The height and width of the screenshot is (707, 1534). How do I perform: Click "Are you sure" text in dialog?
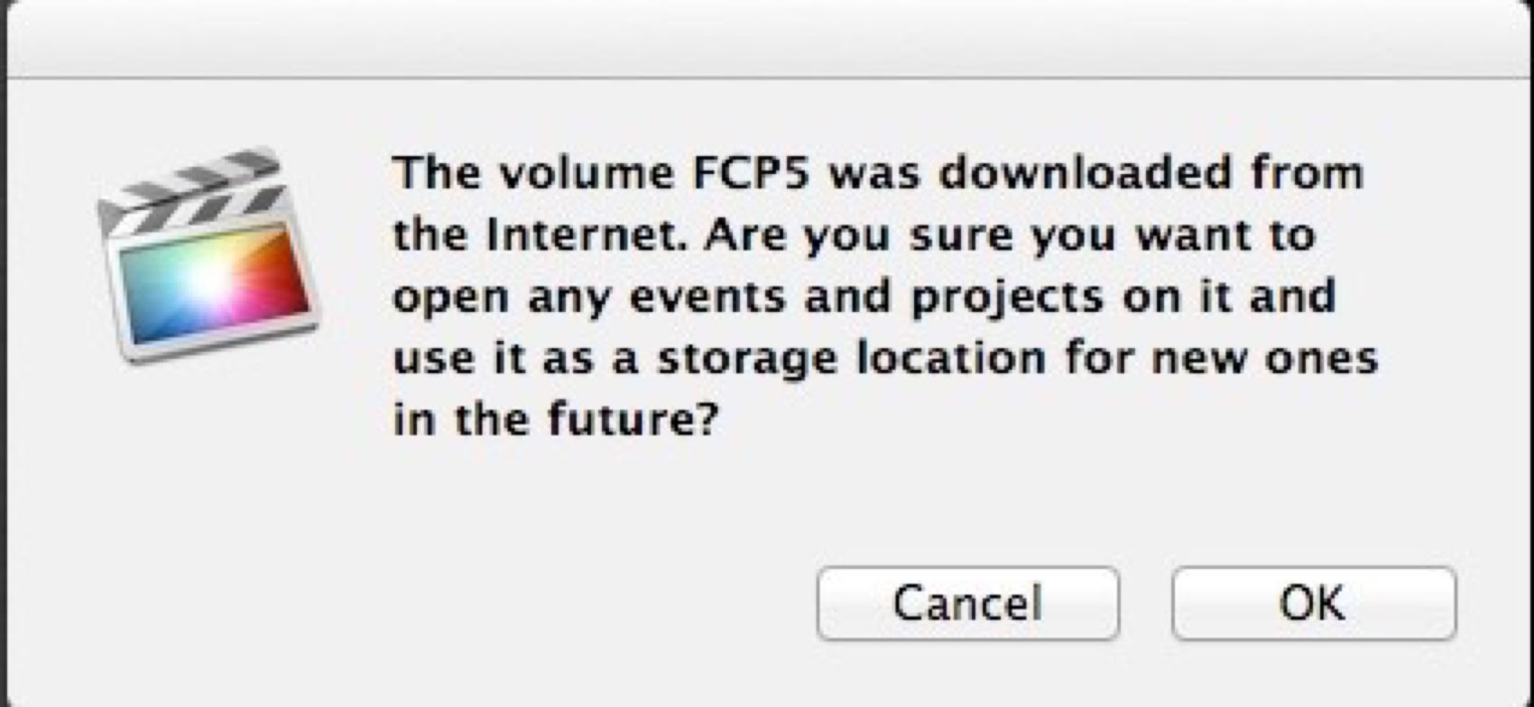[845, 235]
